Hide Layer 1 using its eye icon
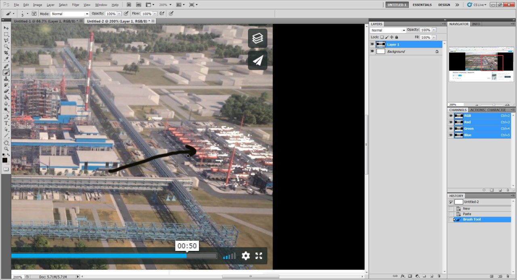Screen dimensions: 517x280 click(x=372, y=44)
